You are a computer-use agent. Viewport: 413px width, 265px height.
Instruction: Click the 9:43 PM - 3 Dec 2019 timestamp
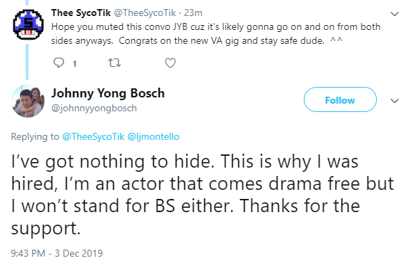click(56, 253)
